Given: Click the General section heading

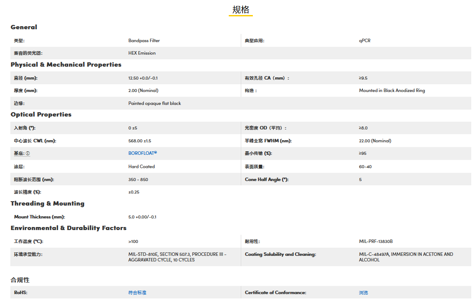Looking at the screenshot, I should [24, 27].
